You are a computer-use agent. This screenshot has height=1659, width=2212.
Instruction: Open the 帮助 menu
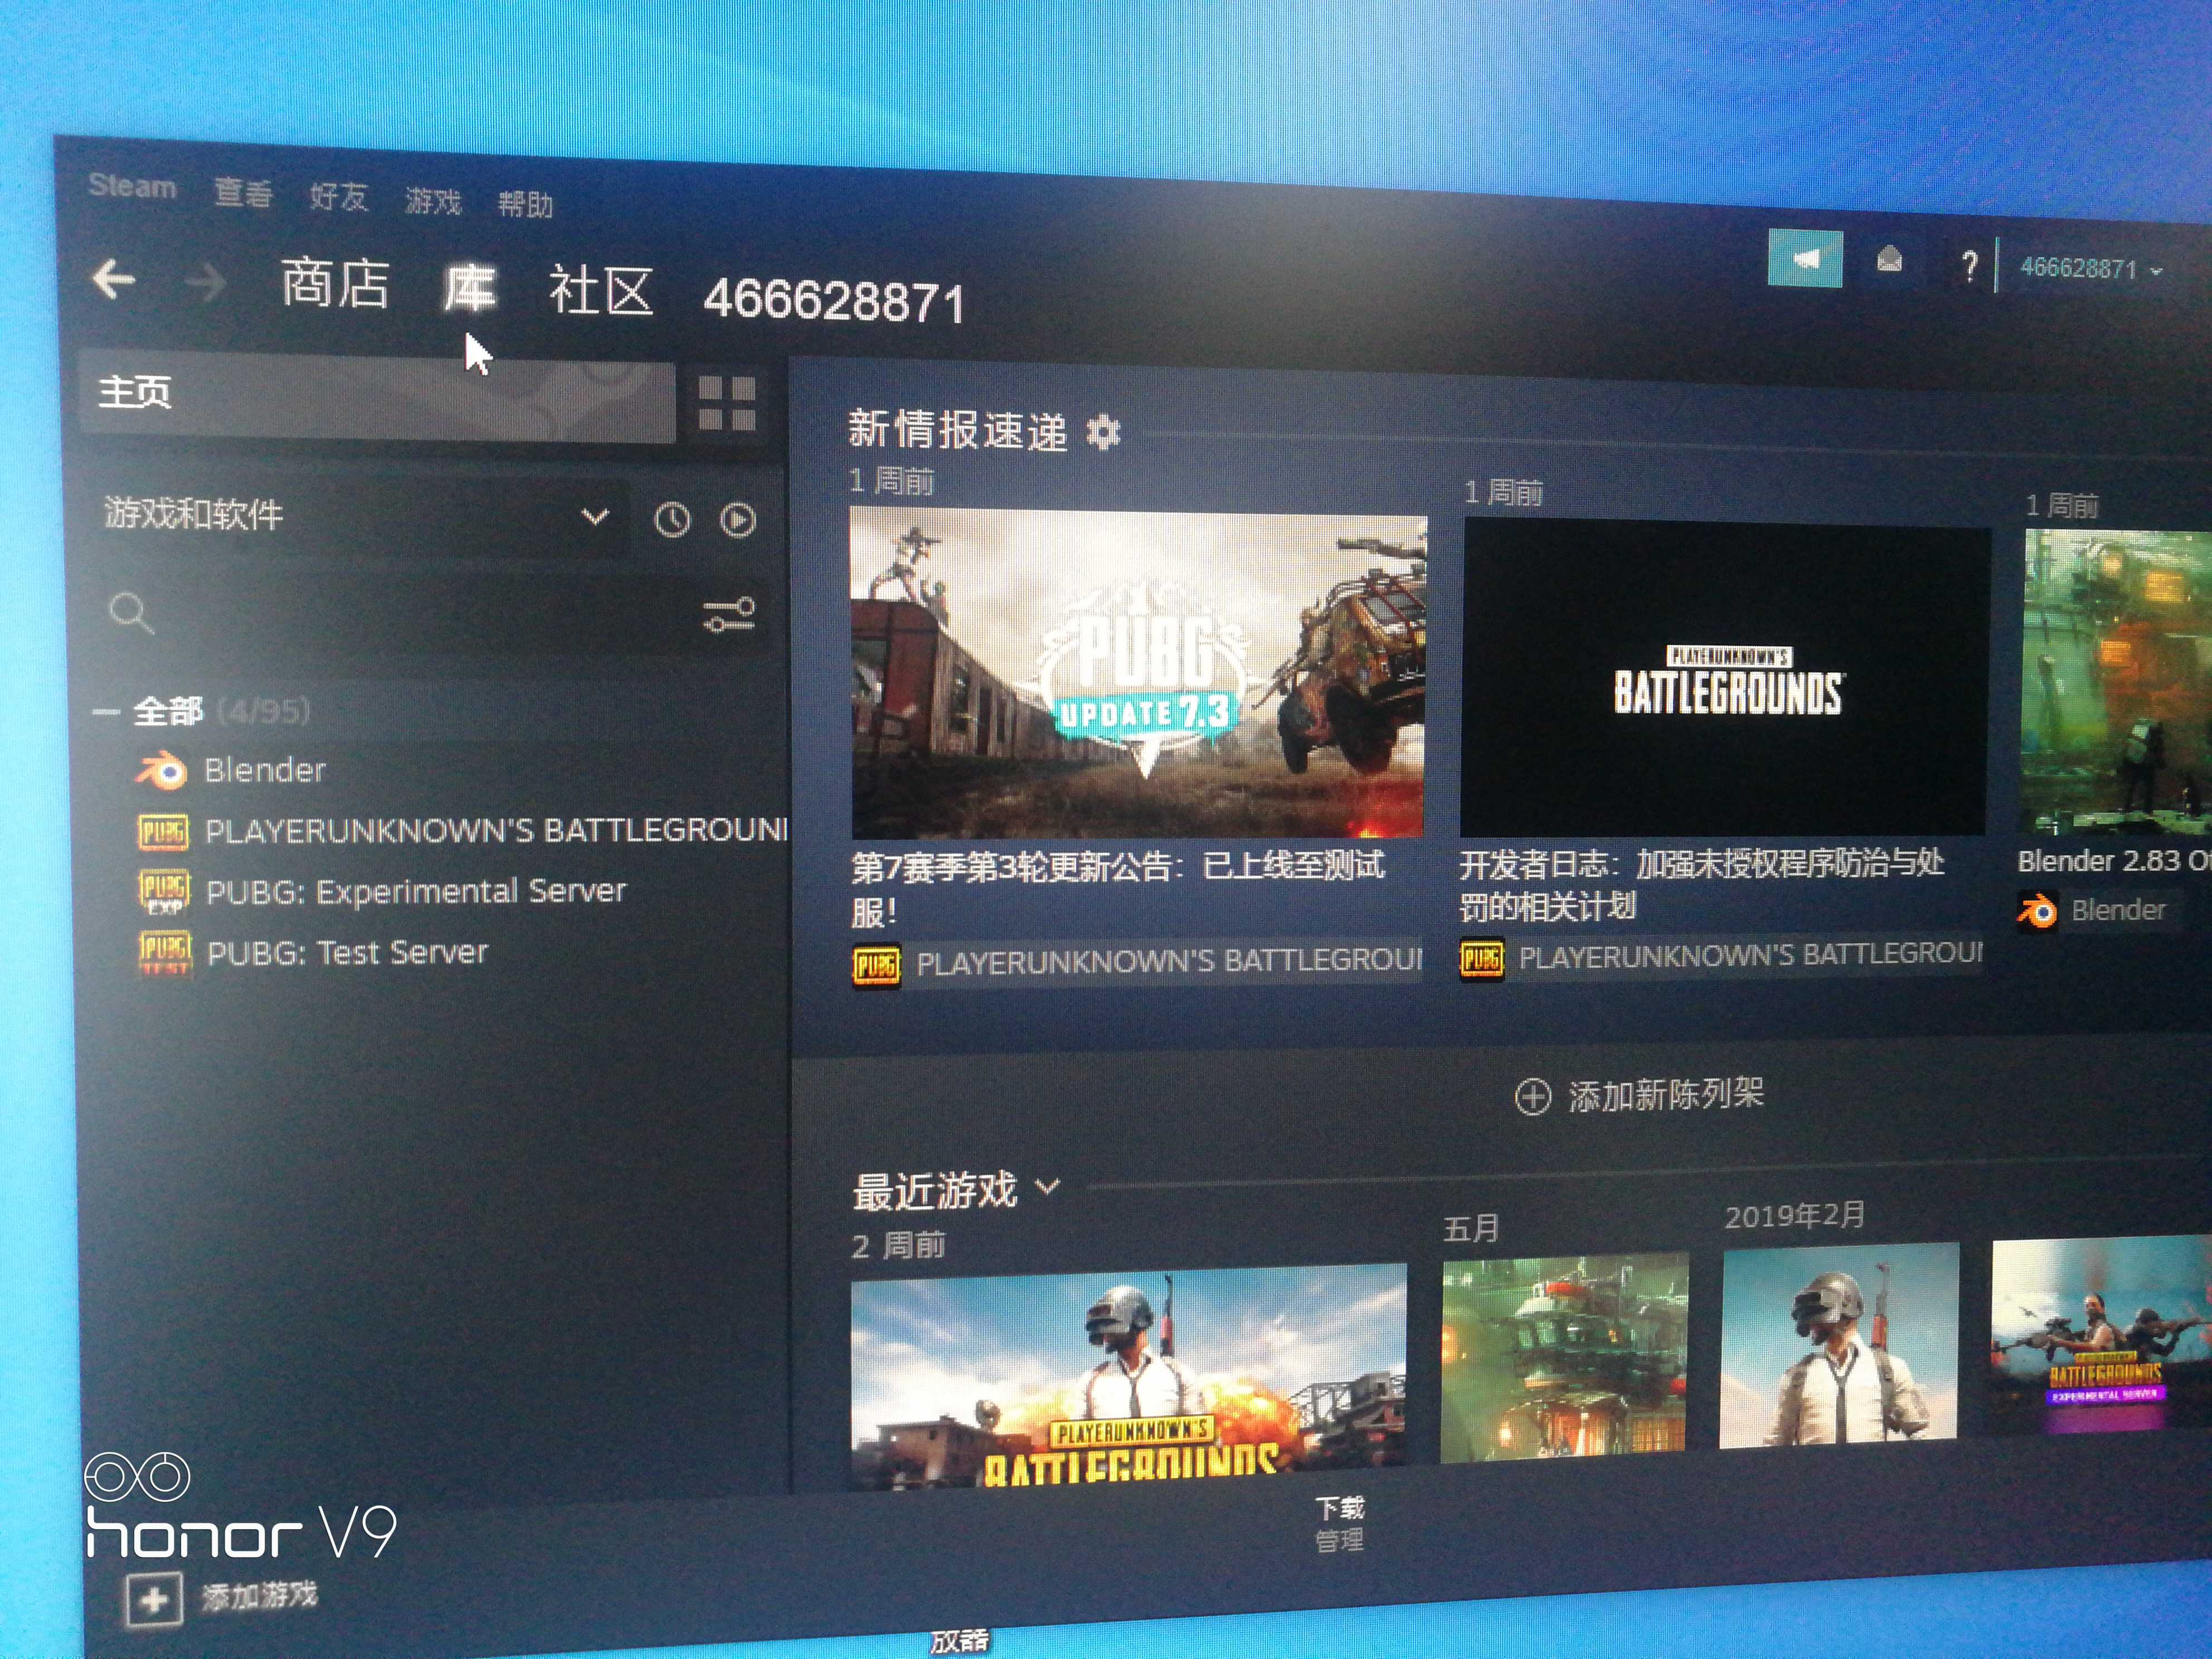[526, 204]
